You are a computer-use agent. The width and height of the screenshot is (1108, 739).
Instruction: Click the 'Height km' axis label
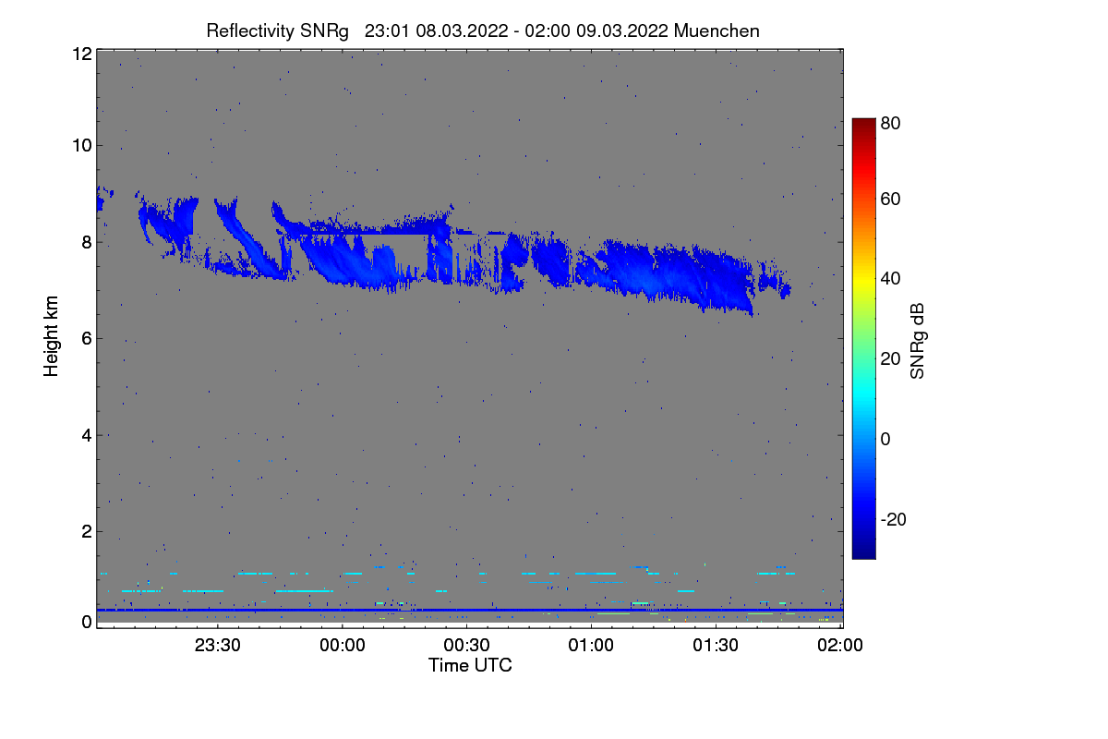click(x=53, y=337)
